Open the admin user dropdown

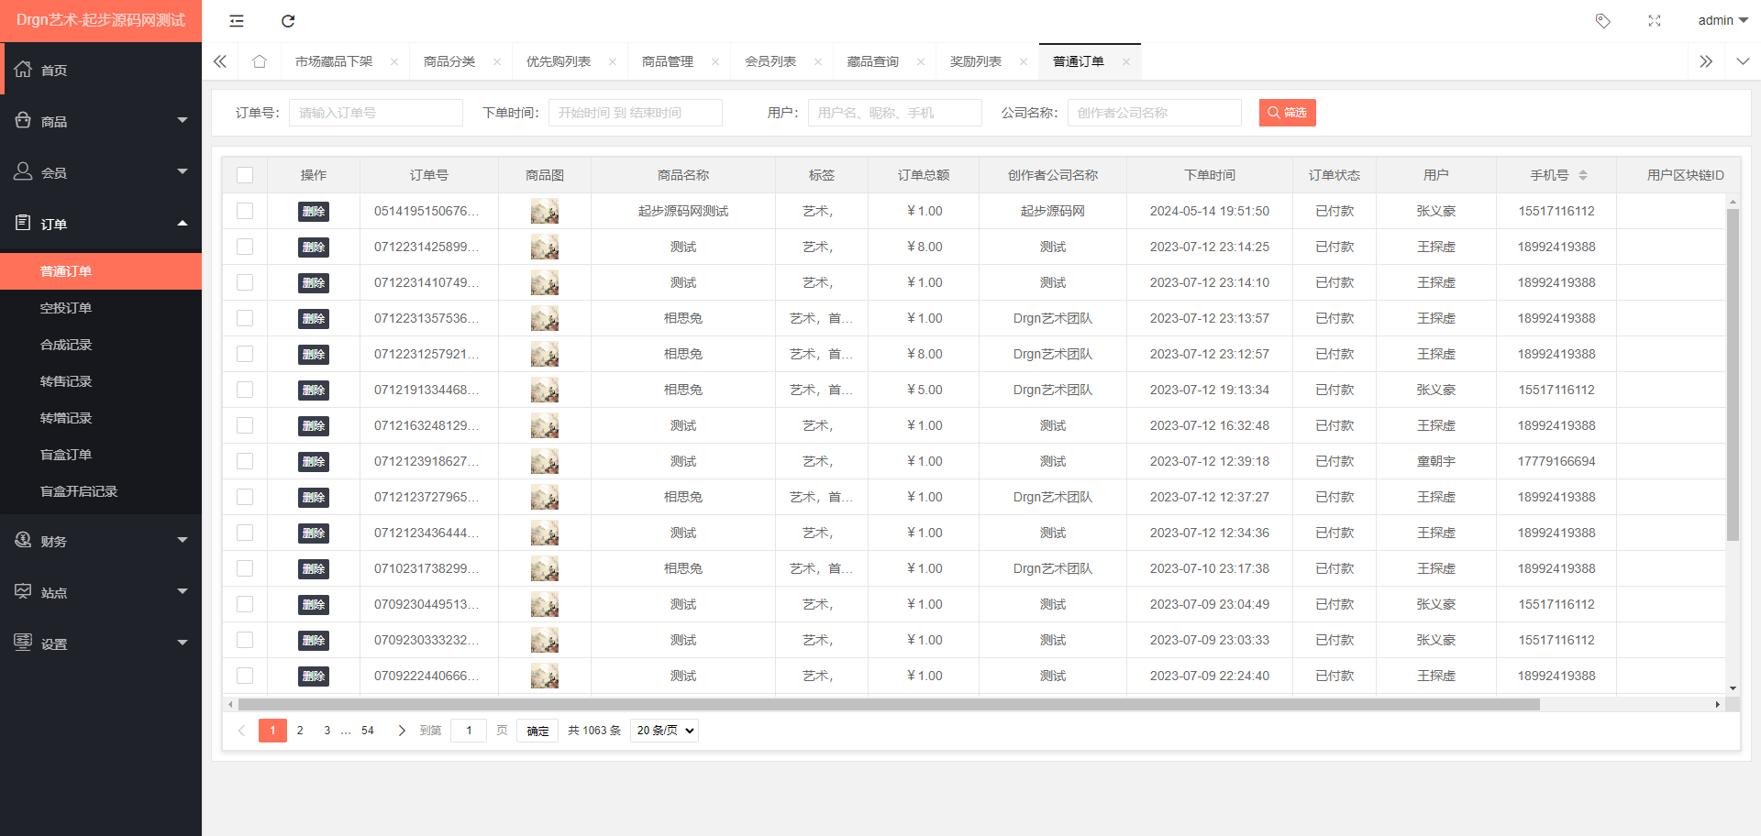(x=1722, y=21)
